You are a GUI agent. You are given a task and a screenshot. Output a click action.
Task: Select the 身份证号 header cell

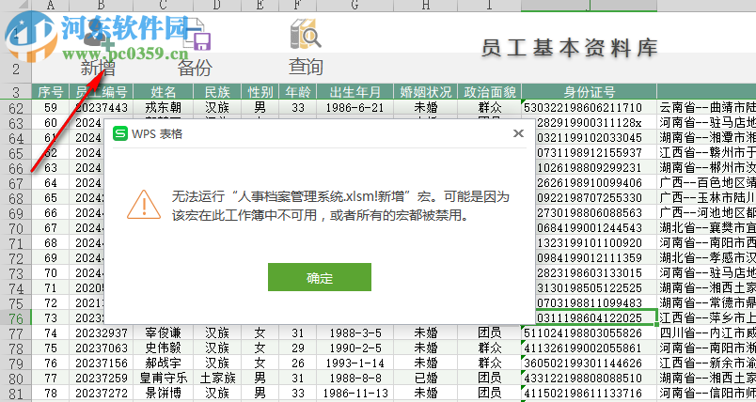590,91
